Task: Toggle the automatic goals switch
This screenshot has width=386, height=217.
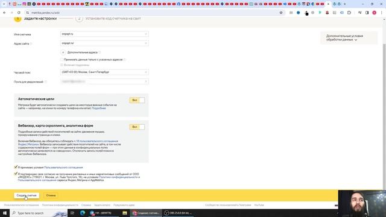Action: click(x=137, y=100)
